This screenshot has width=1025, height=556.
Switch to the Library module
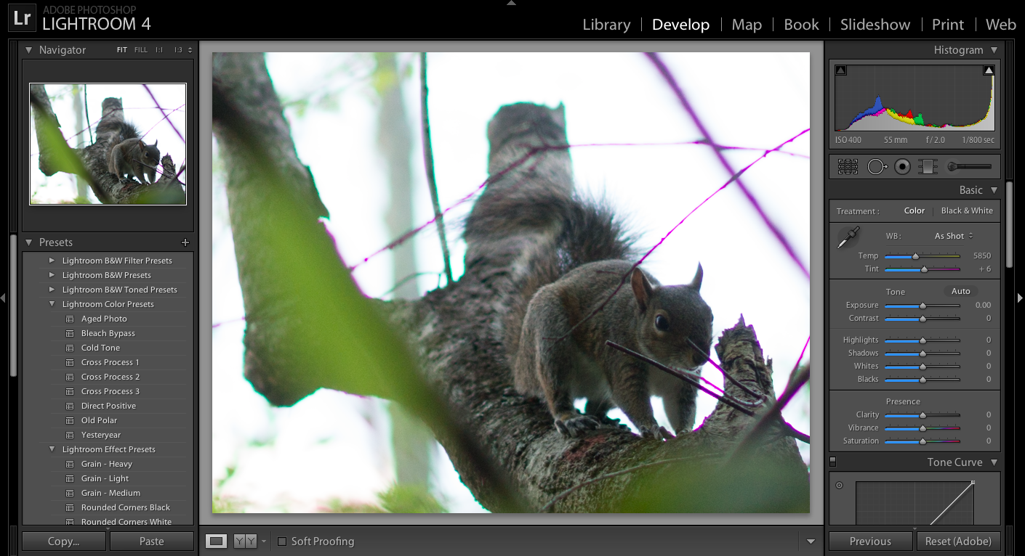tap(606, 25)
